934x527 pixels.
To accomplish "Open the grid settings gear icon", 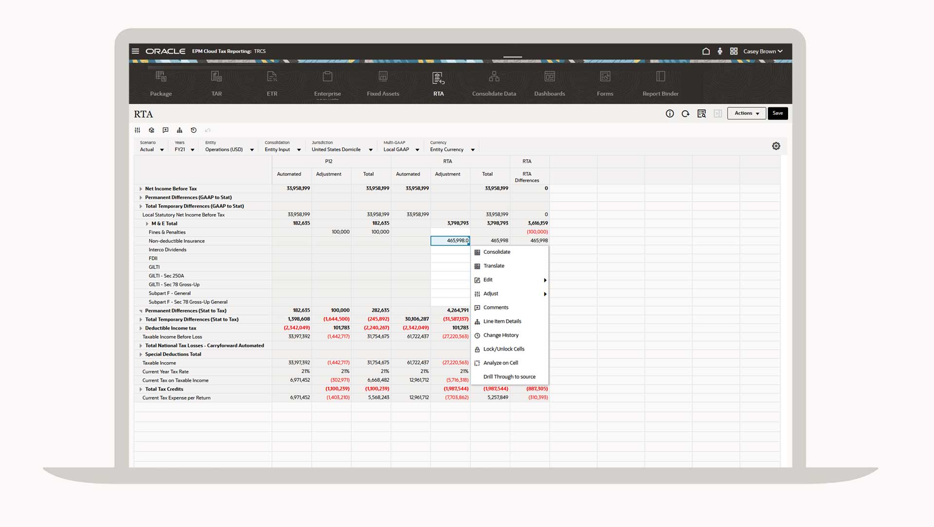I will point(776,146).
